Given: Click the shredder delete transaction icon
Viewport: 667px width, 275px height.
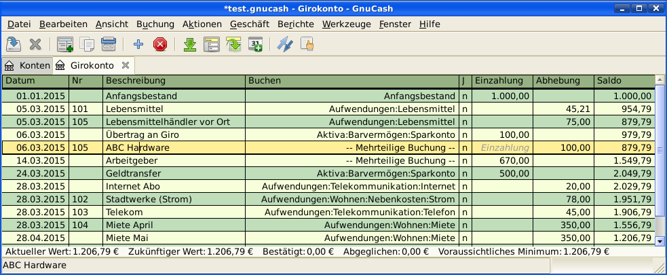Looking at the screenshot, I should (x=109, y=45).
